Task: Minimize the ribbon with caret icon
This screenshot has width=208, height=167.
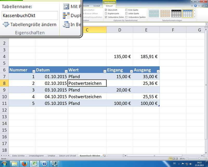Action: point(192,6)
